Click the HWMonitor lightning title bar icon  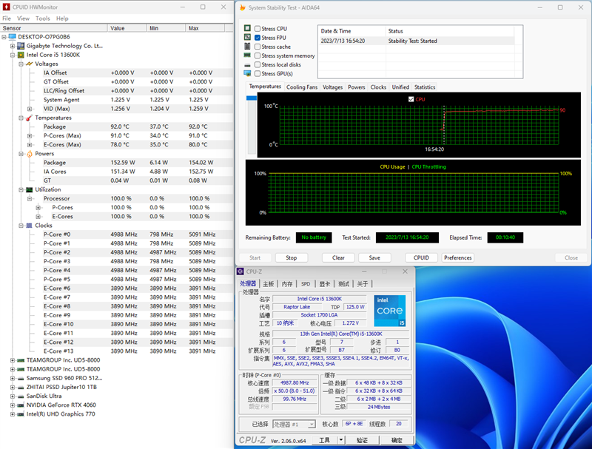(6, 7)
